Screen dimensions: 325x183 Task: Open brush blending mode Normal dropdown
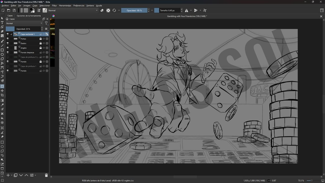click(x=73, y=10)
